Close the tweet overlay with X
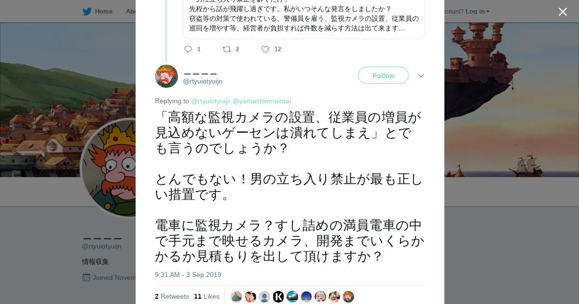Screen dimensions: 579x304 (563, 12)
